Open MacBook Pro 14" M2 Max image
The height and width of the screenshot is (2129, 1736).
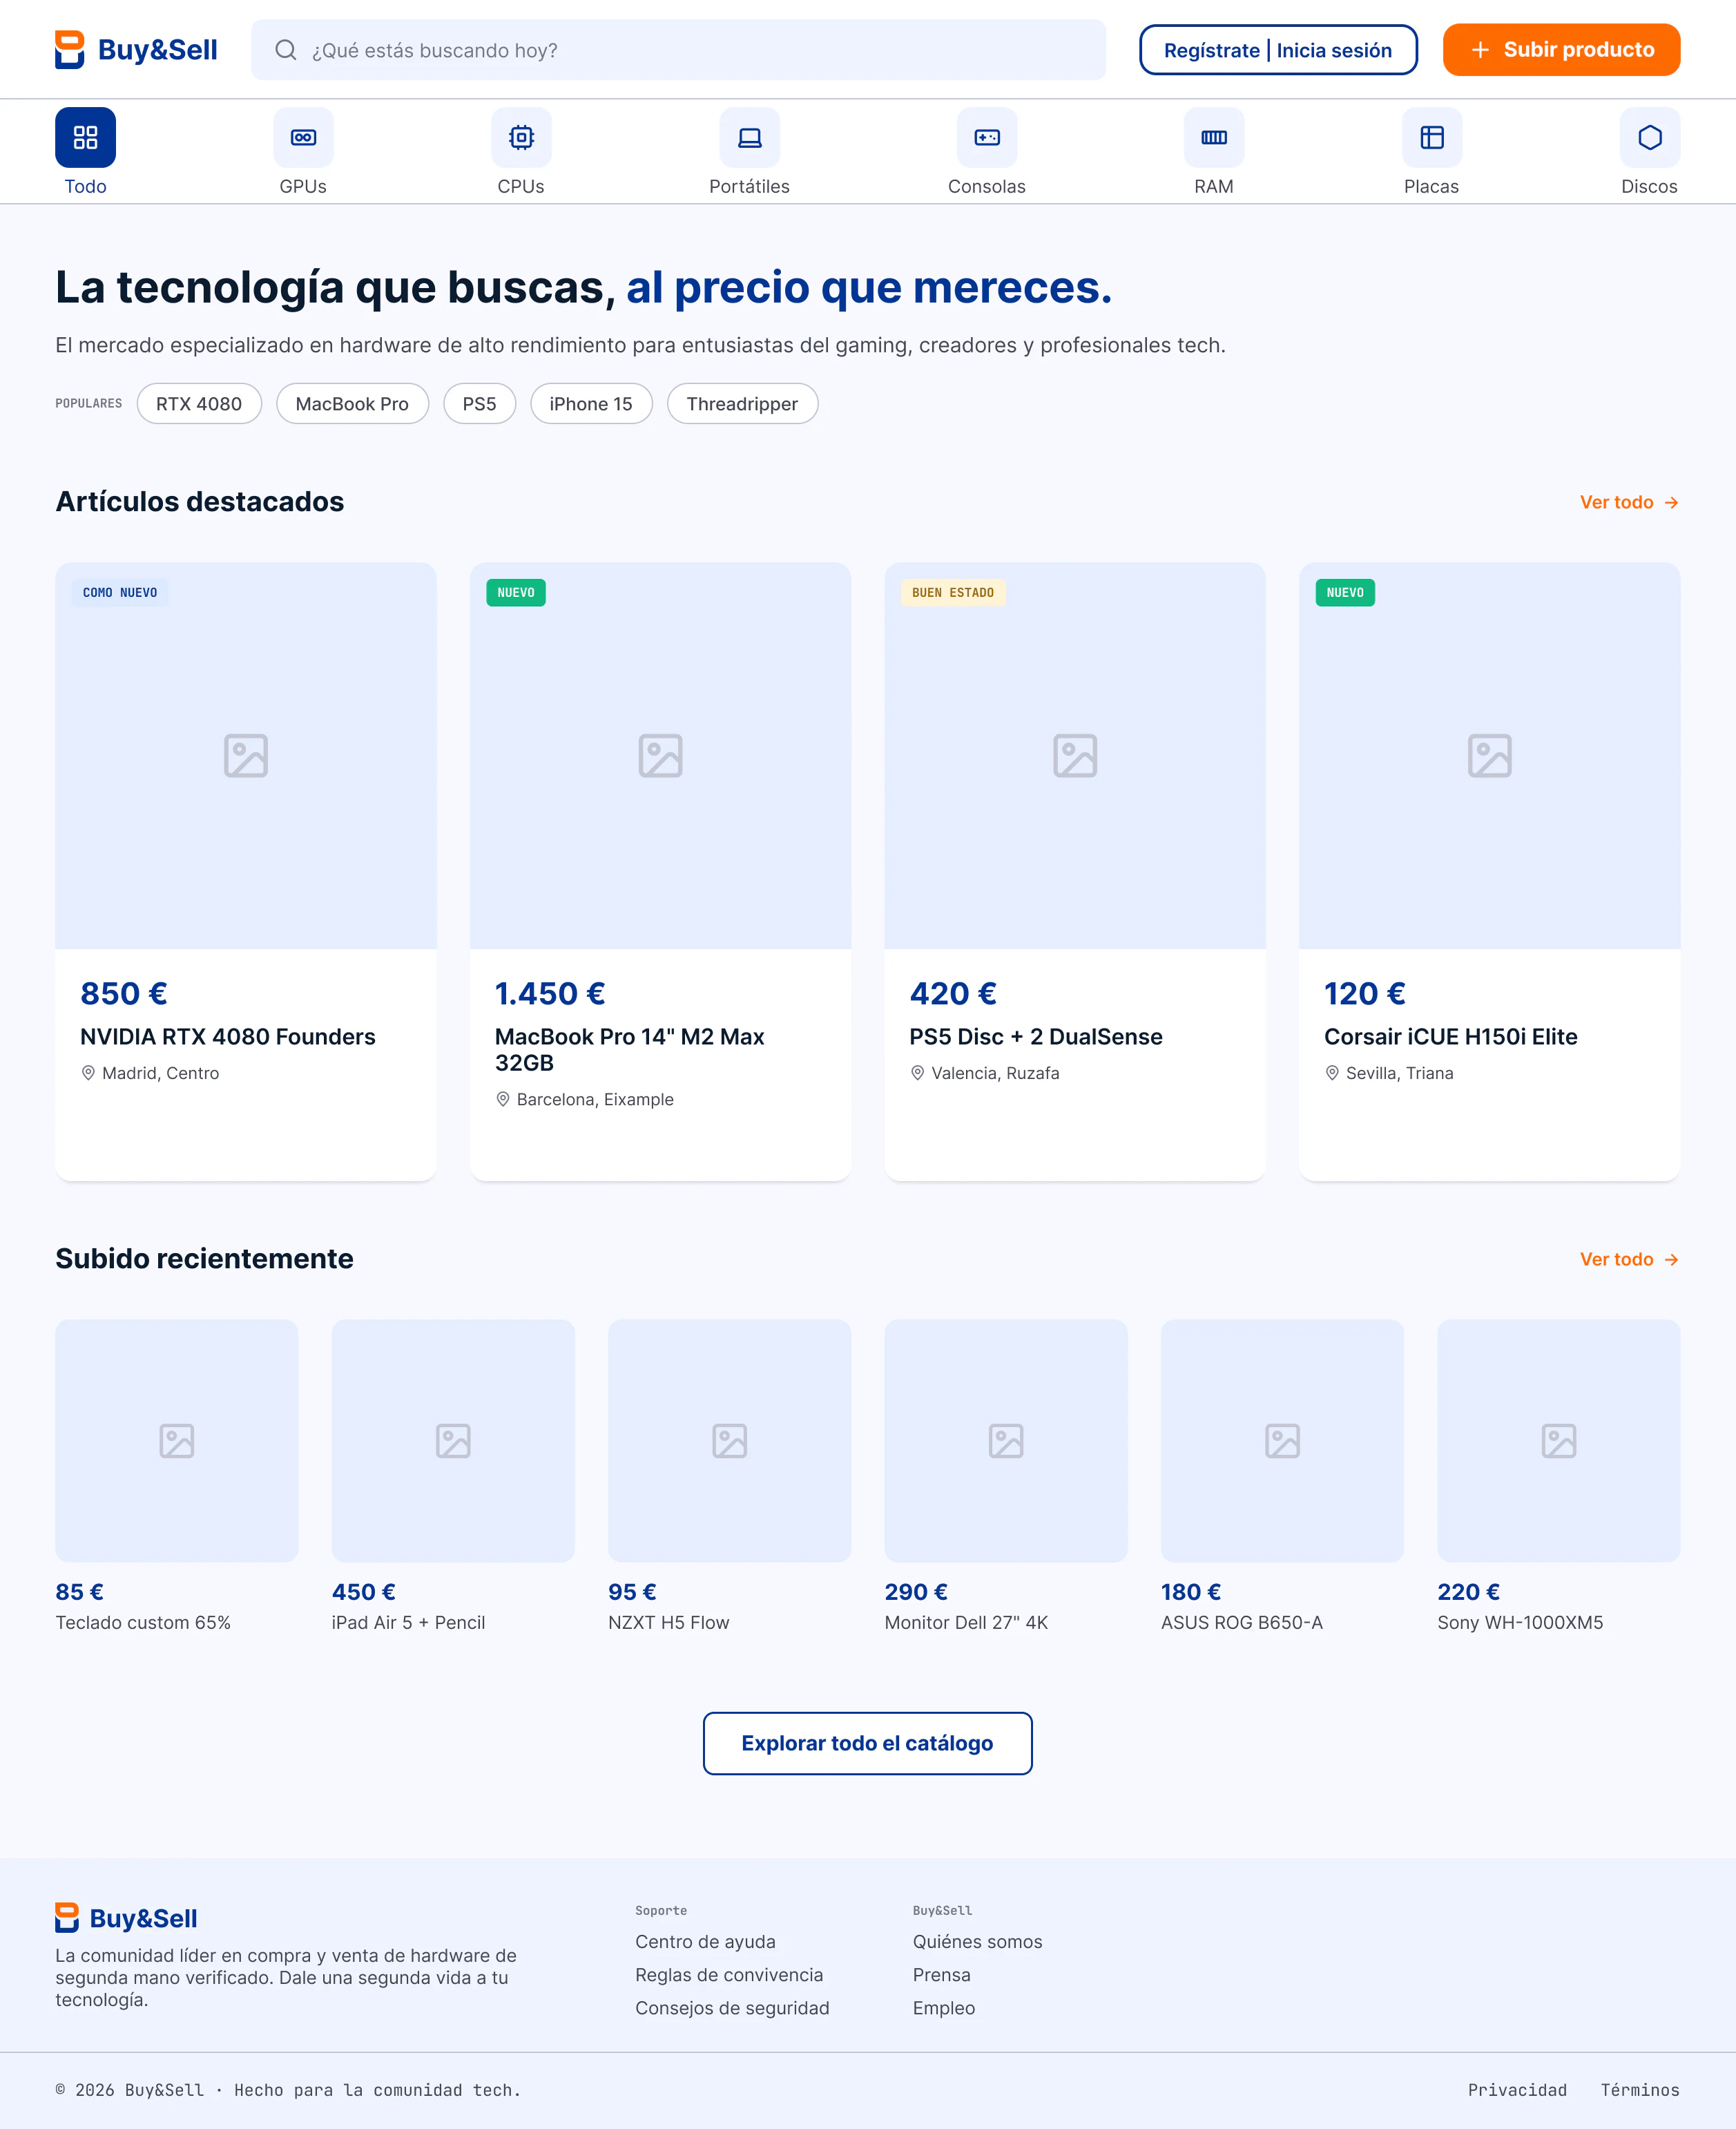660,755
